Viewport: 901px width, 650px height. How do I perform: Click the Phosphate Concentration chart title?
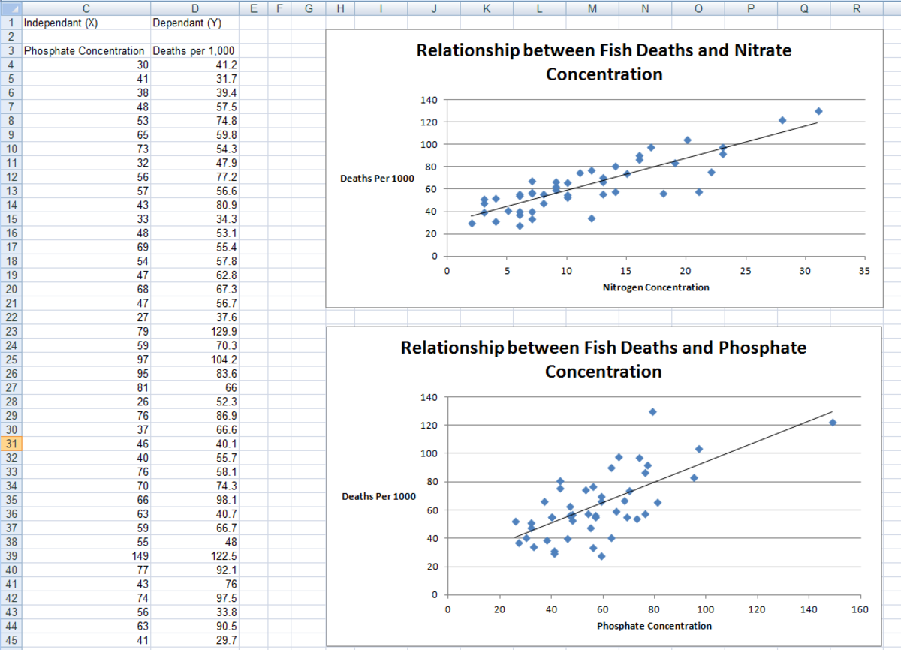tap(604, 360)
